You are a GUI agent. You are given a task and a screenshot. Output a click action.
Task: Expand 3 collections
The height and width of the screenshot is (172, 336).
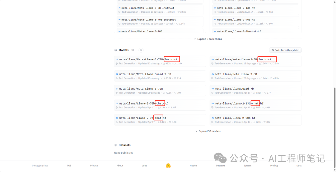(208, 39)
